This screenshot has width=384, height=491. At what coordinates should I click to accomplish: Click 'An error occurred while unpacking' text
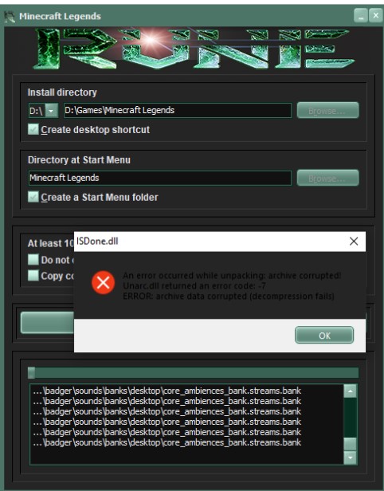click(x=232, y=276)
